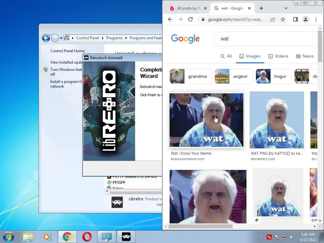This screenshot has height=243, width=324.
Task: Click the RetroArch taskbar button
Action: (126, 237)
